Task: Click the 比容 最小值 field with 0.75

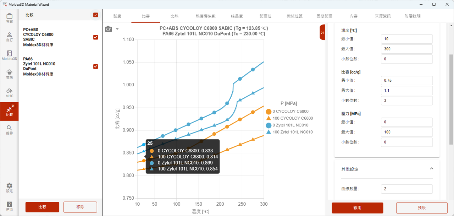Action: coord(407,81)
